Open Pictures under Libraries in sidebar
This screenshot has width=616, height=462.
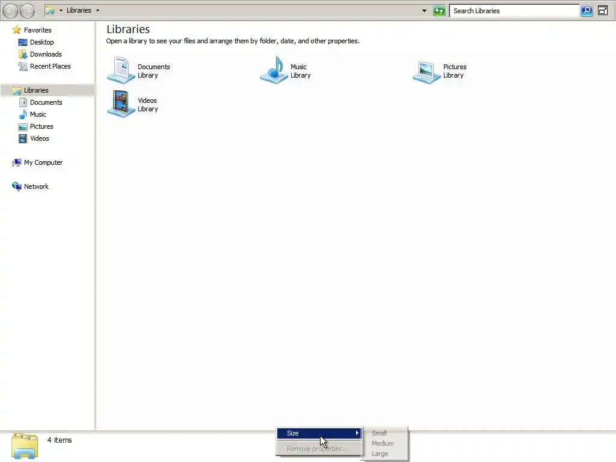pos(42,126)
